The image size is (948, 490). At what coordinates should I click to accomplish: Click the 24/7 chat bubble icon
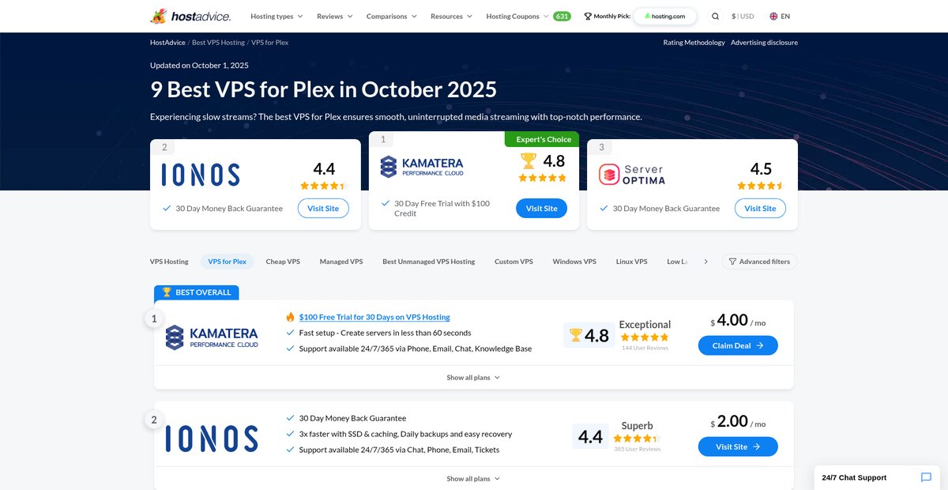(926, 477)
